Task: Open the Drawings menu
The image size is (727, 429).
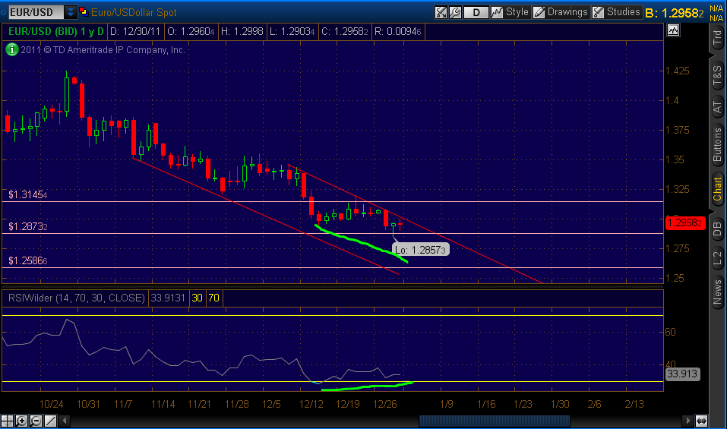Action: tap(561, 12)
